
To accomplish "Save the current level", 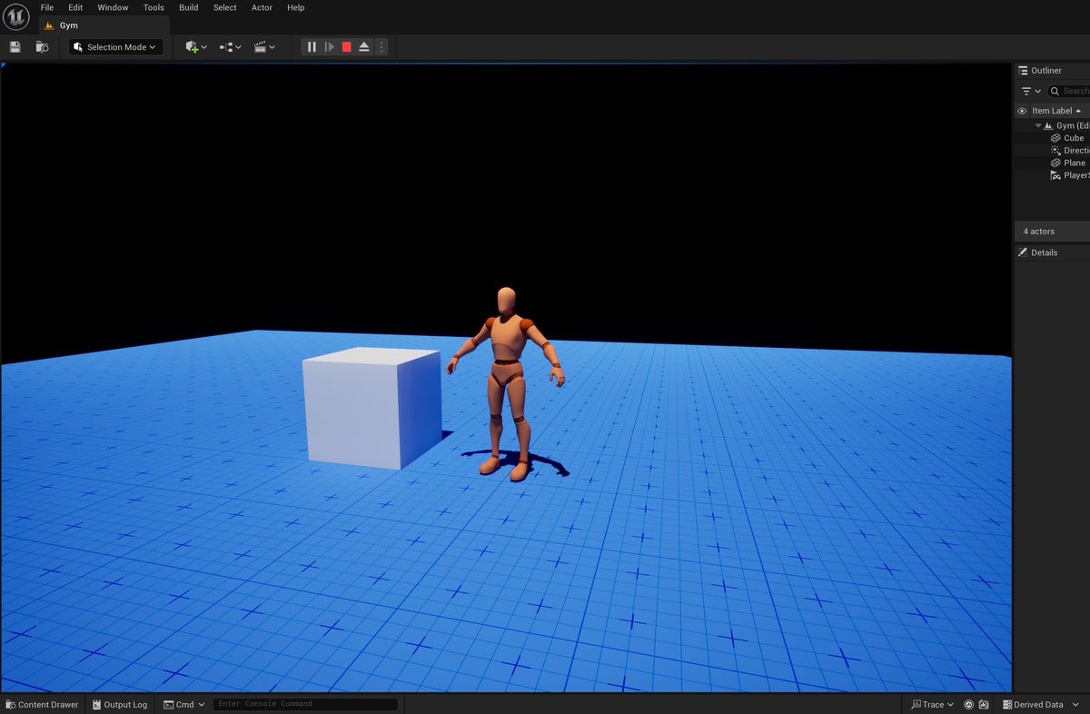I will point(15,46).
